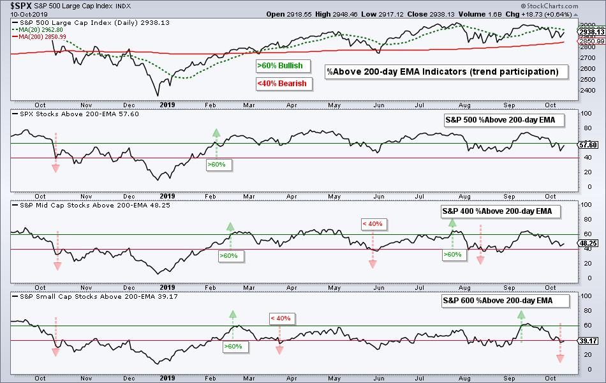Click the 48.25 value tag on right axis
606x383 pixels.
click(588, 243)
